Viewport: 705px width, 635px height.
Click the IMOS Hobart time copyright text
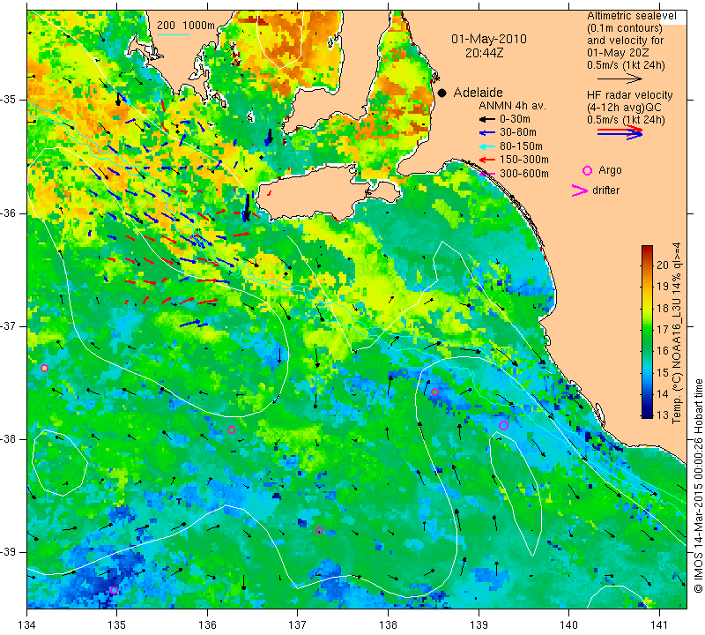point(698,485)
